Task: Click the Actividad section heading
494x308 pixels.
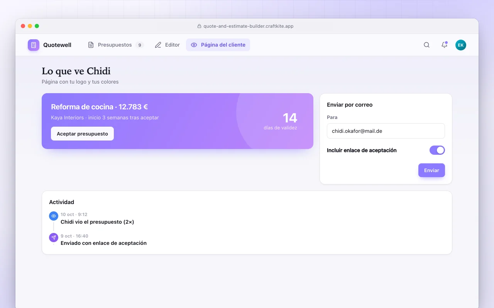Action: tap(62, 202)
